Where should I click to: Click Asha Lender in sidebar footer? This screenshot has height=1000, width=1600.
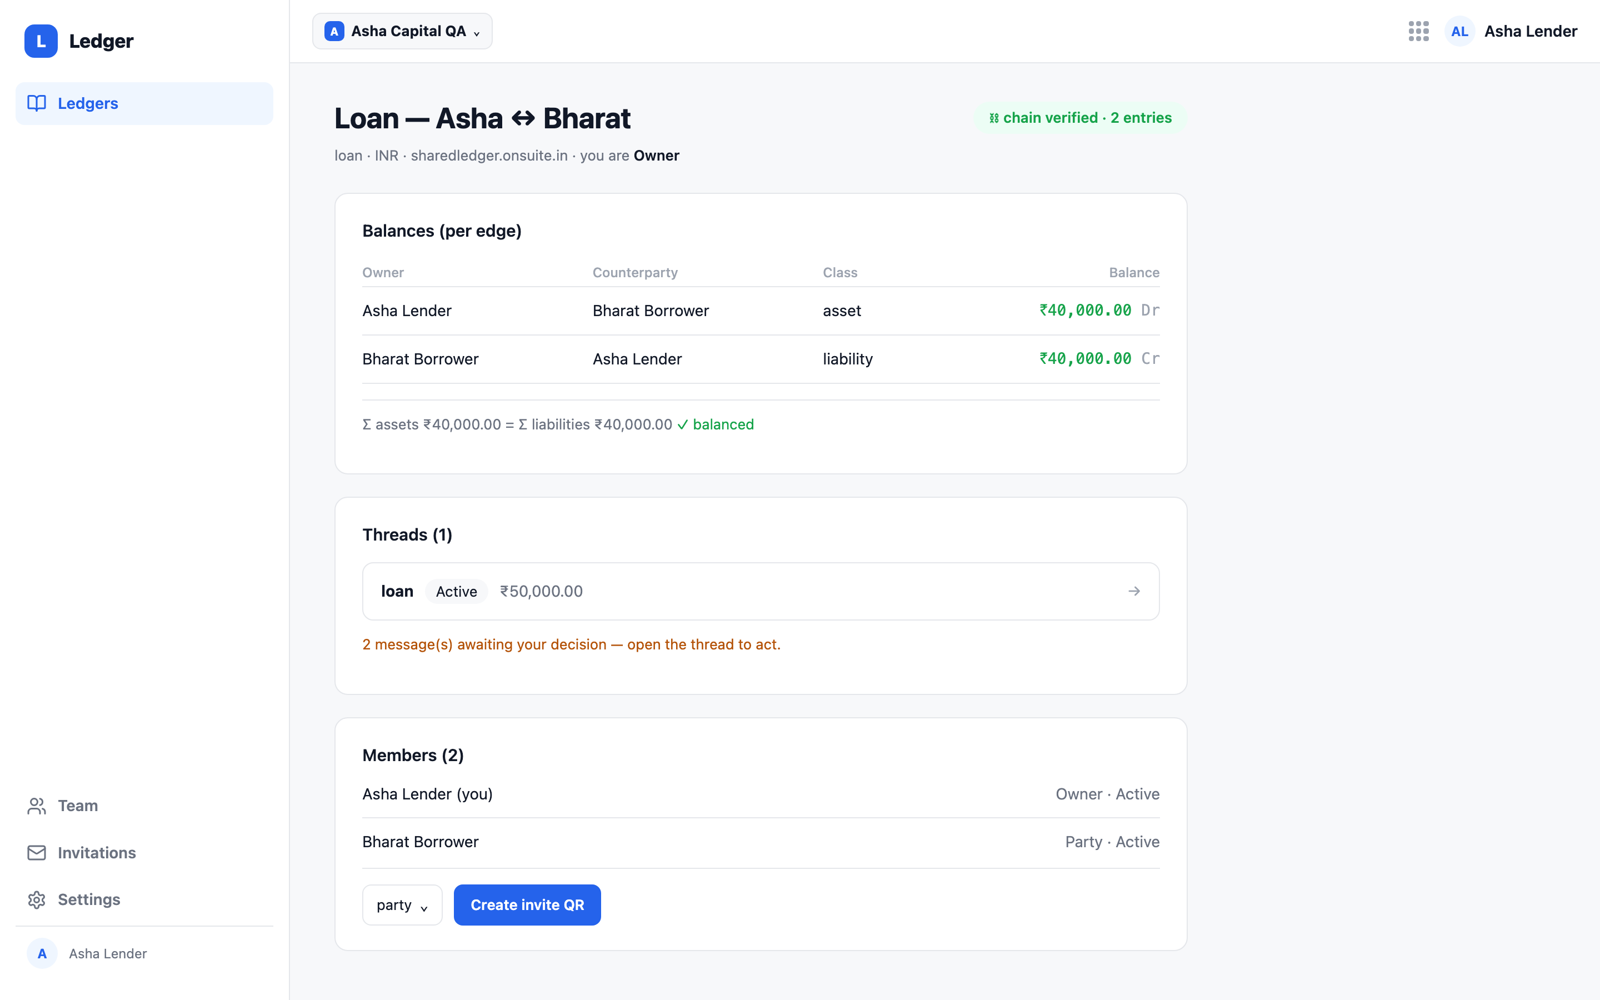tap(108, 953)
